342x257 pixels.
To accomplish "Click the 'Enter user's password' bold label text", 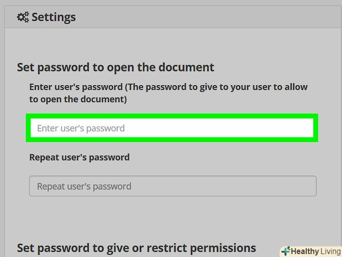I will (x=76, y=88).
